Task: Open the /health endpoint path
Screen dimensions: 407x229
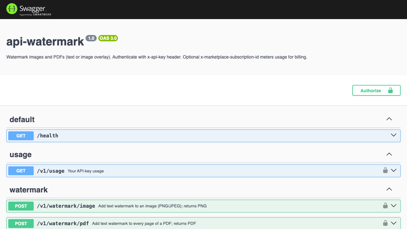Action: pos(48,136)
